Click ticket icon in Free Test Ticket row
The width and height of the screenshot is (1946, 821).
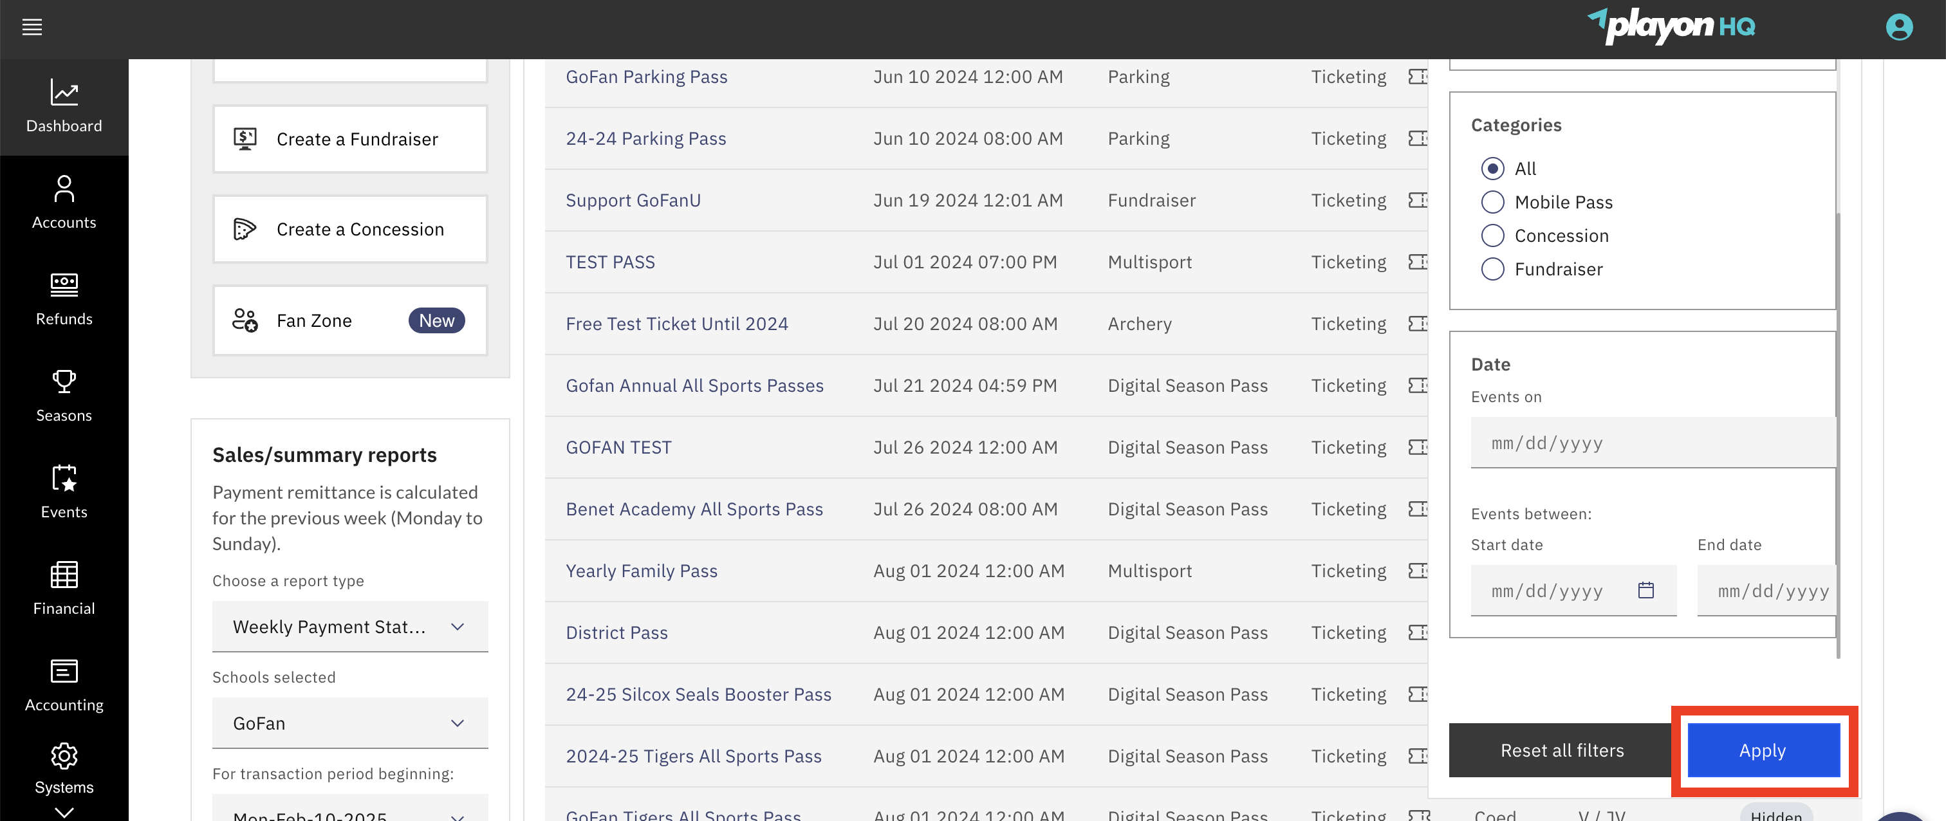coord(1418,324)
